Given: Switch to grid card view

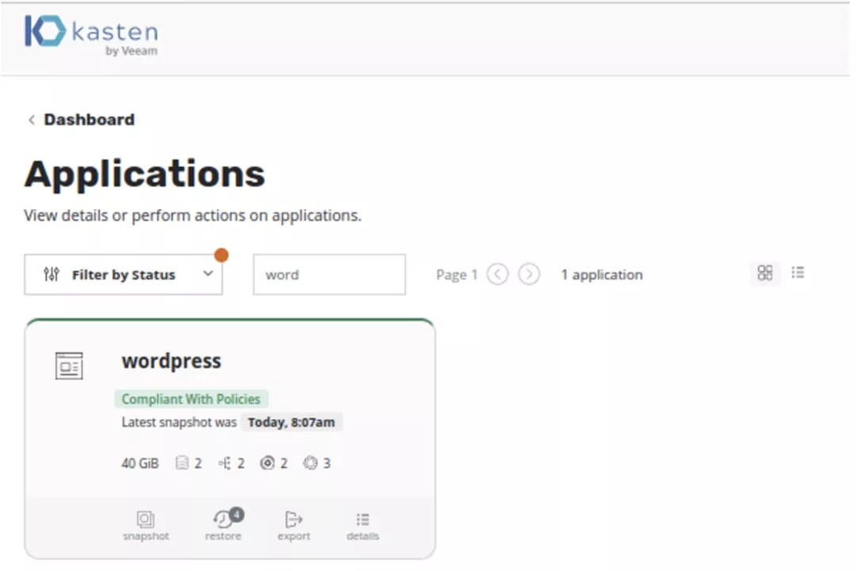Looking at the screenshot, I should point(765,273).
